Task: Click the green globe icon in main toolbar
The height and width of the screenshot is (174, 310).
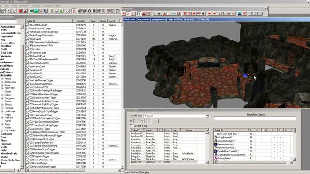Action: coord(31,11)
